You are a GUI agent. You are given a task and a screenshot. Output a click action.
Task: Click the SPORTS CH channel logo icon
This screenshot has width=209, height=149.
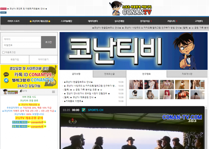(x=84, y=110)
